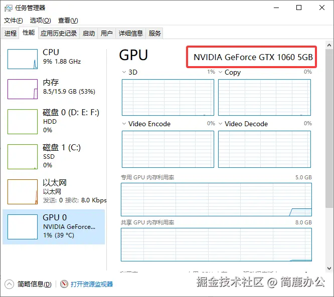Open the 详细信息 tab

[x=130, y=33]
